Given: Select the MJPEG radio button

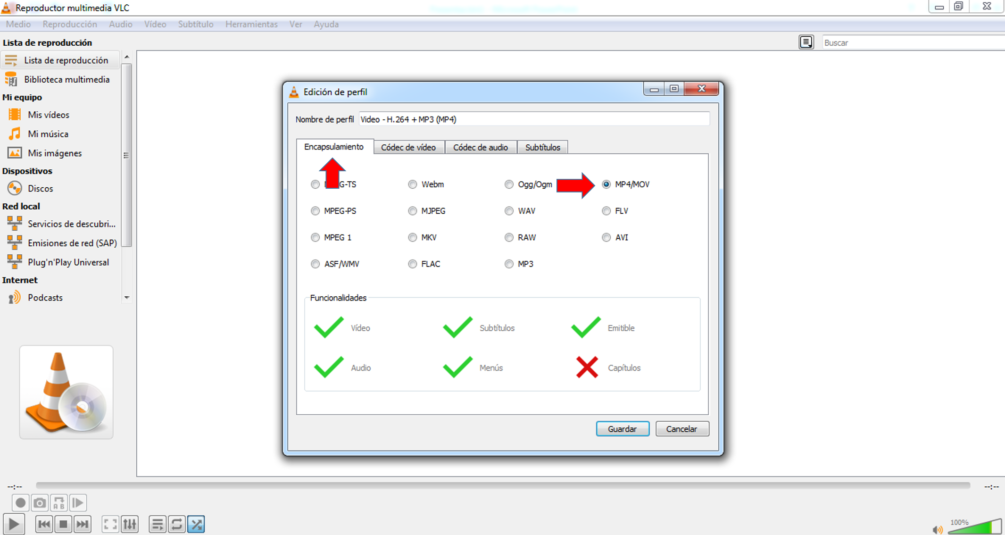Looking at the screenshot, I should [x=413, y=211].
